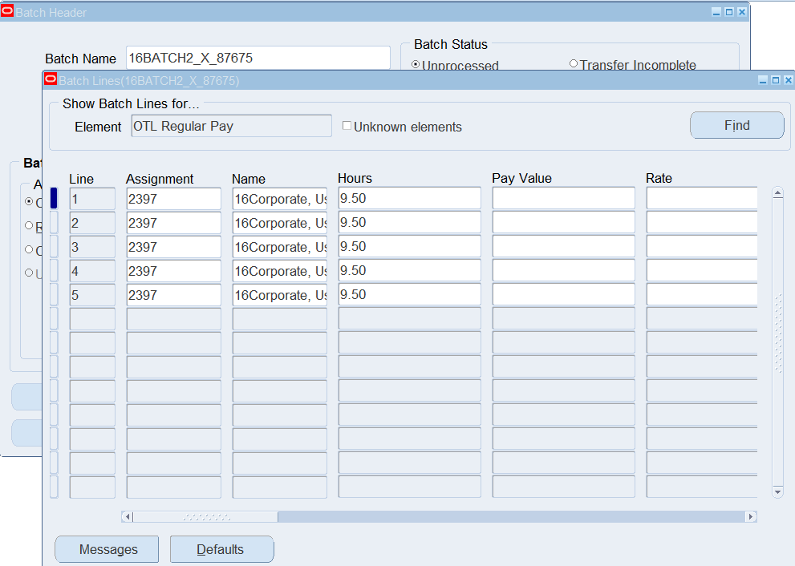This screenshot has height=566, width=795.
Task: Click the vertical scrollbar down arrow
Action: coord(777,491)
